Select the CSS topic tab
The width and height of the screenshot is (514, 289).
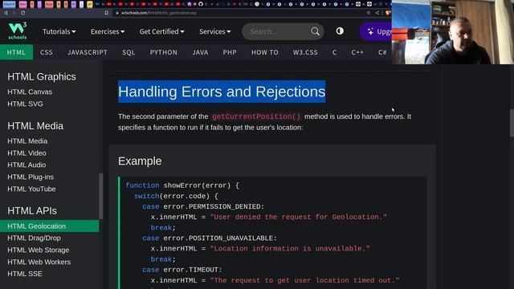47,52
